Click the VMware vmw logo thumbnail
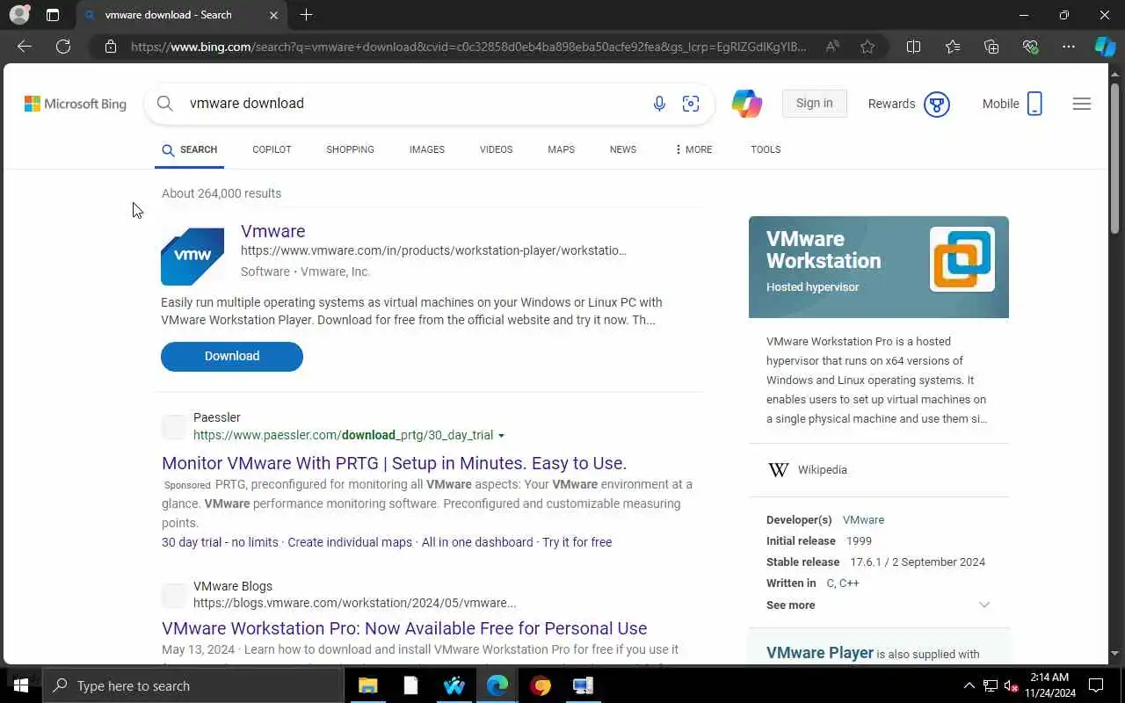The image size is (1125, 703). 192,257
